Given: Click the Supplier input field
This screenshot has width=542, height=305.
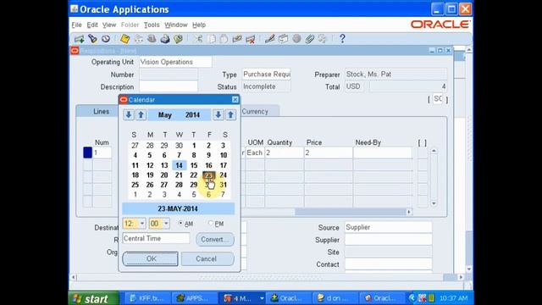Looking at the screenshot, I should 388,240.
